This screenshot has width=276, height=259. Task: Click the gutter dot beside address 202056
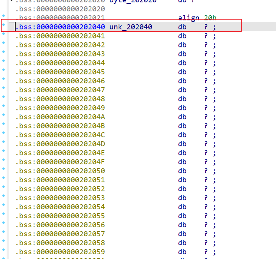(3, 223)
